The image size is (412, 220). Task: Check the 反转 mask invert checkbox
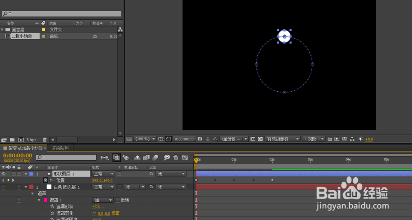point(118,200)
